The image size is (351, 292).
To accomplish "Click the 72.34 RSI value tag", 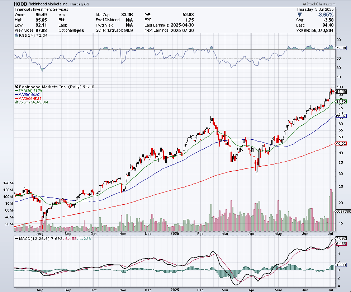I will tap(341, 48).
